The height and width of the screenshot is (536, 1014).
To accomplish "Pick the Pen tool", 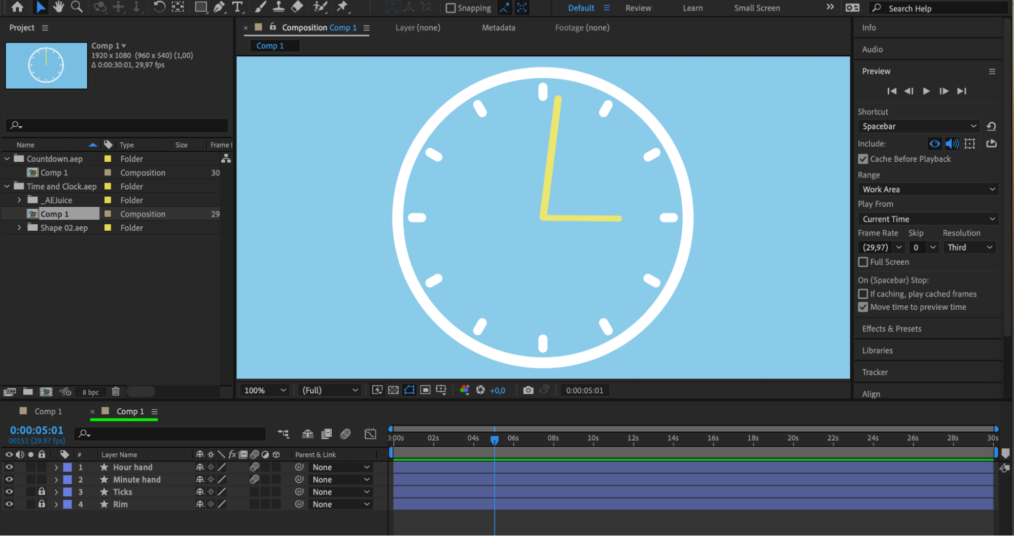I will [x=219, y=7].
